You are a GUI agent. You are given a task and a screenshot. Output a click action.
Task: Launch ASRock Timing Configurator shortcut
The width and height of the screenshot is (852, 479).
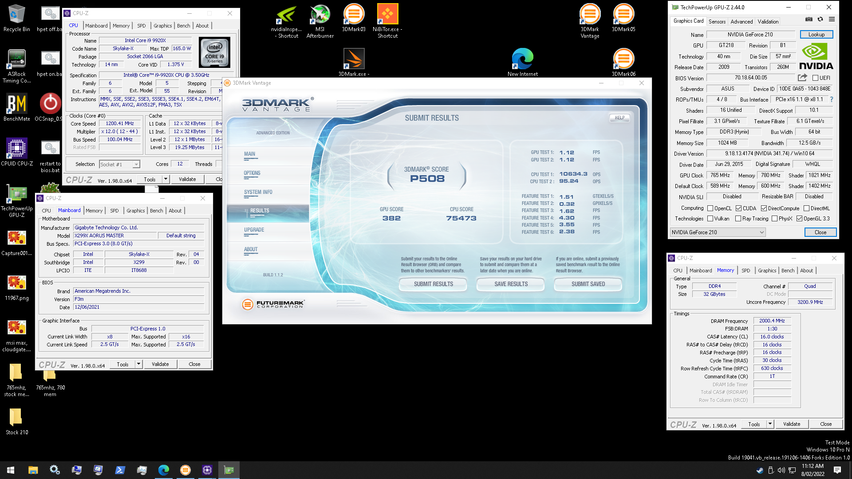coord(17,66)
